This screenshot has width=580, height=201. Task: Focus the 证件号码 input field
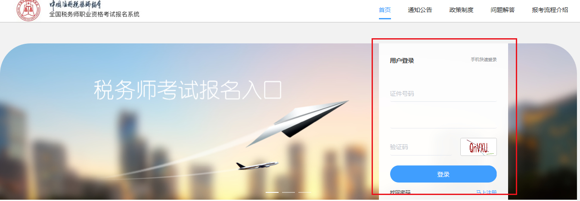coord(444,94)
